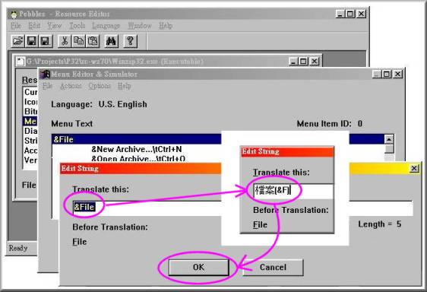427x292 pixels.
Task: Select the Accelerator resource type in list
Action: (x=30, y=151)
